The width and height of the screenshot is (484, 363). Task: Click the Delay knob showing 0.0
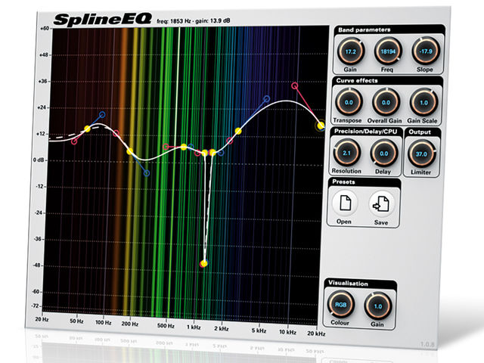point(383,154)
